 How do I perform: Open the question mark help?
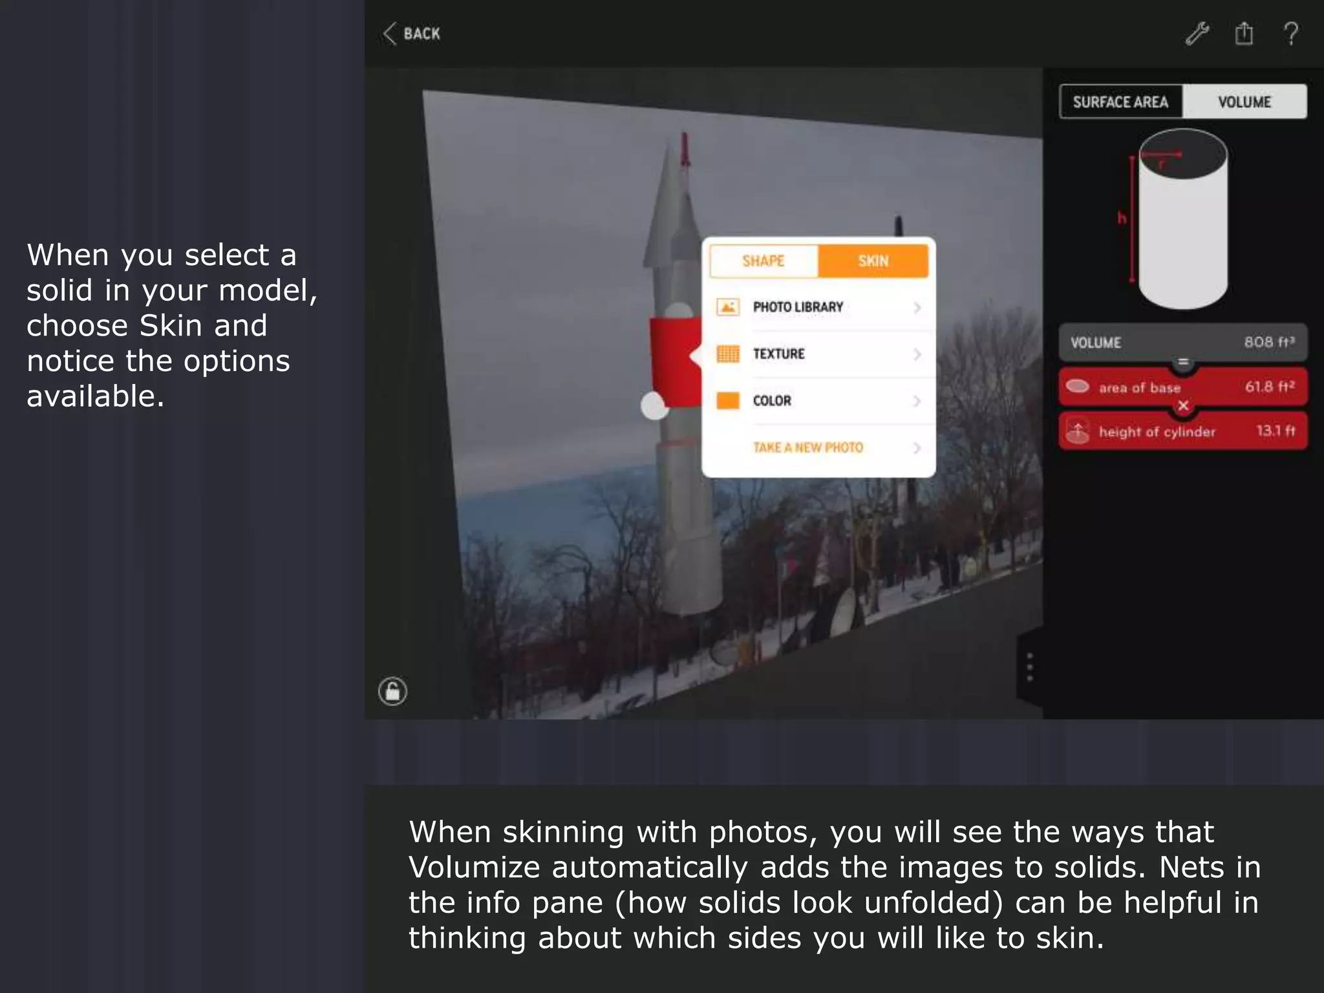tap(1291, 34)
